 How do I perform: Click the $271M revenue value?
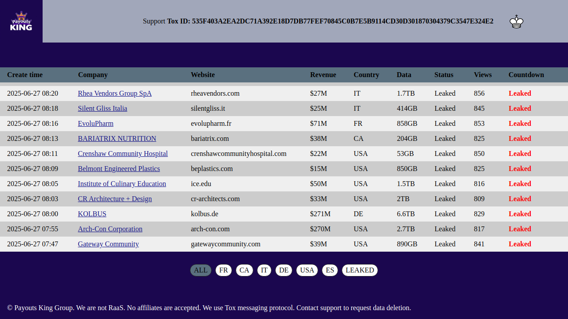coord(320,214)
